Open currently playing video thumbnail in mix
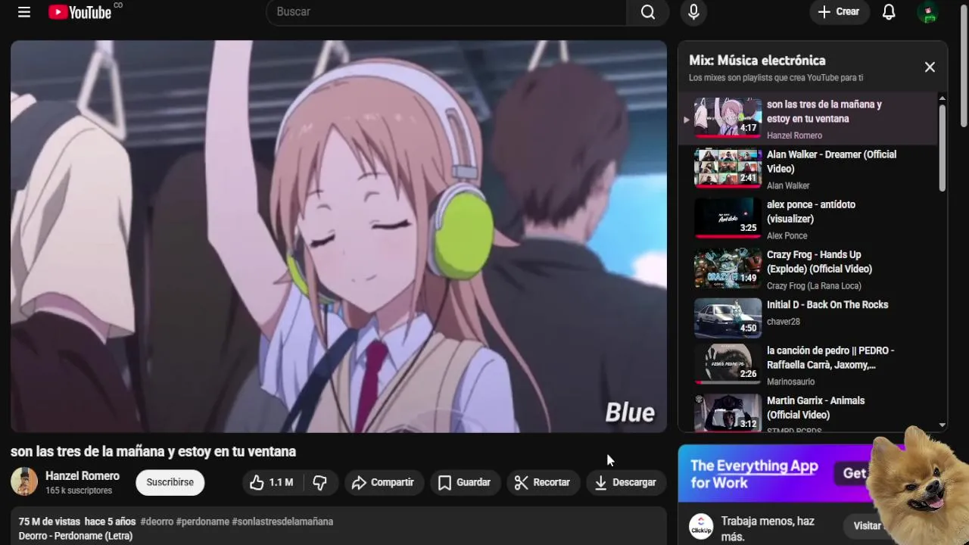Screen dimensions: 969x545 tap(728, 117)
